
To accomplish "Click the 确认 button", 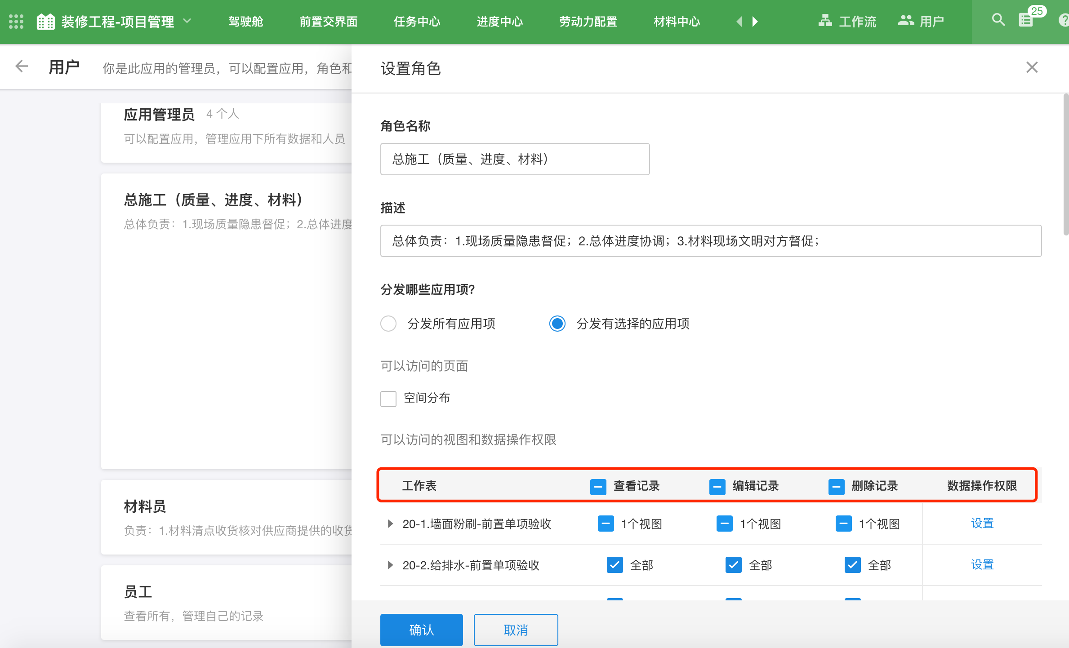I will pyautogui.click(x=421, y=630).
